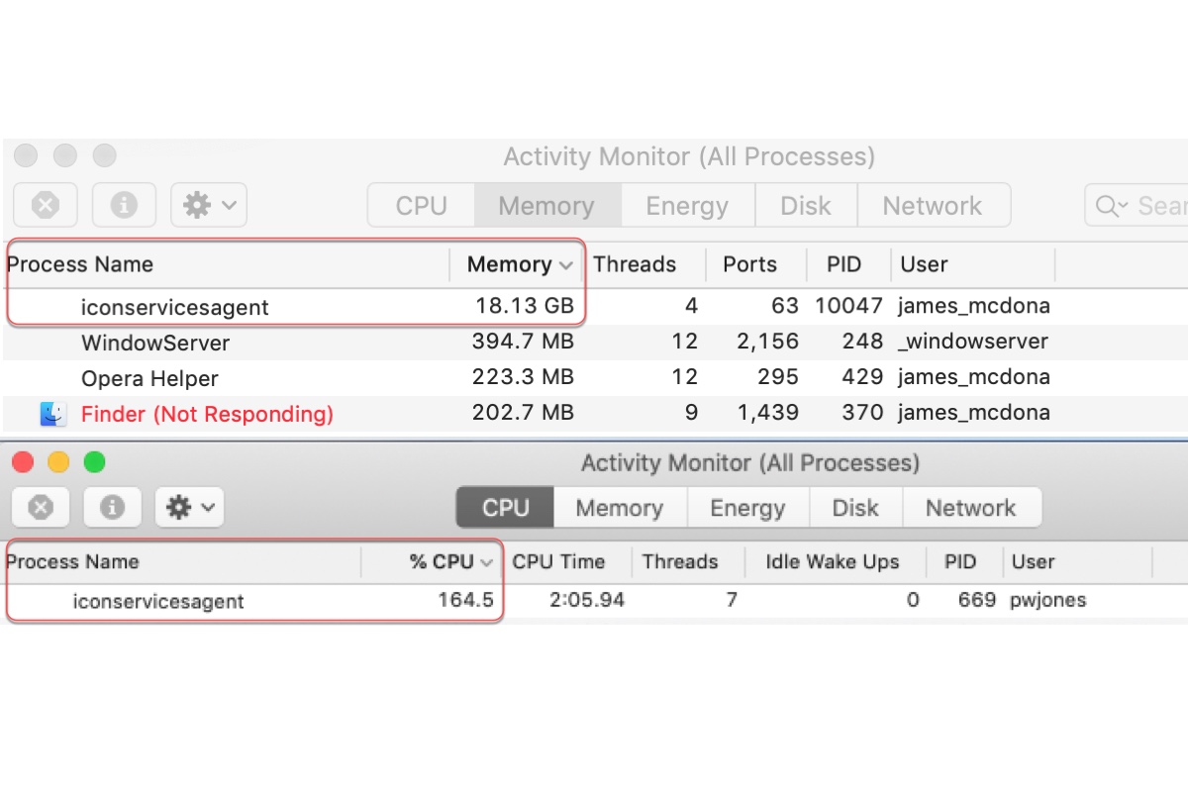Image resolution: width=1188 pixels, height=792 pixels.
Task: Open Energy tab in upper window
Action: coord(687,206)
